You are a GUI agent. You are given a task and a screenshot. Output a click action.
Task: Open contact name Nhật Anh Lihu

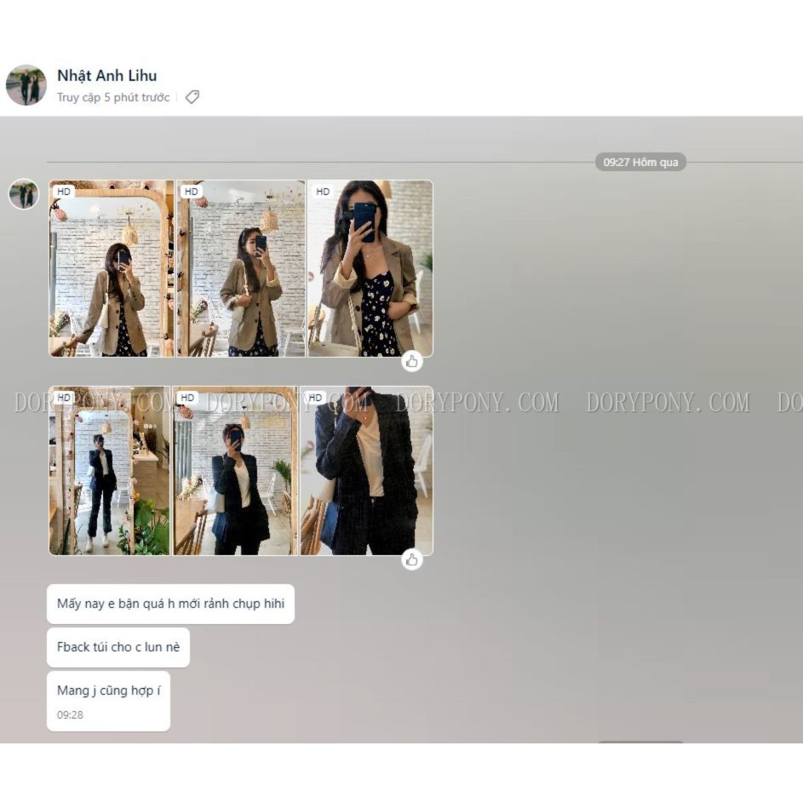106,75
